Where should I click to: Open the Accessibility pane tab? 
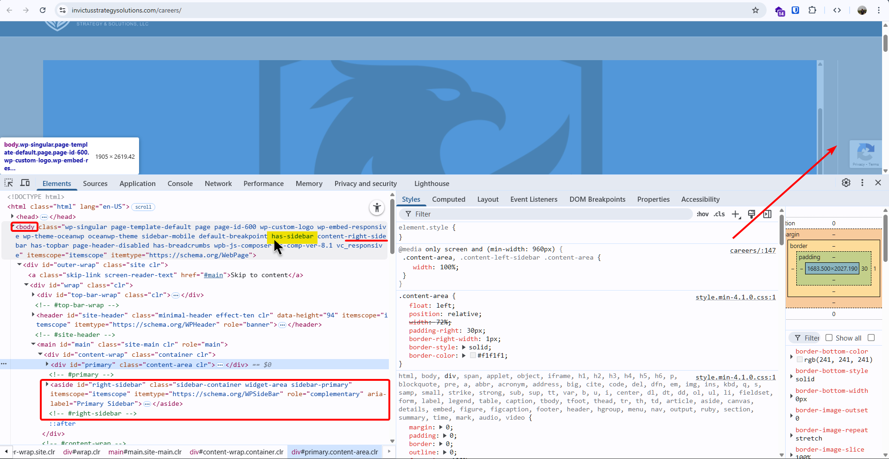[700, 199]
